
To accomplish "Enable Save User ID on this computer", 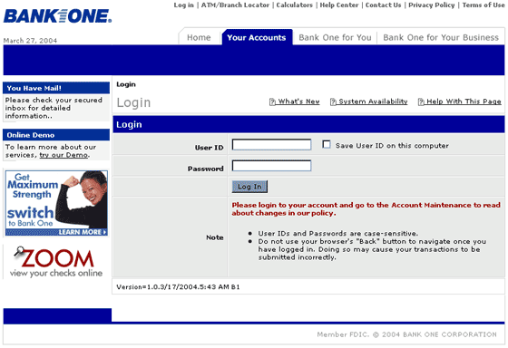I will pyautogui.click(x=327, y=144).
